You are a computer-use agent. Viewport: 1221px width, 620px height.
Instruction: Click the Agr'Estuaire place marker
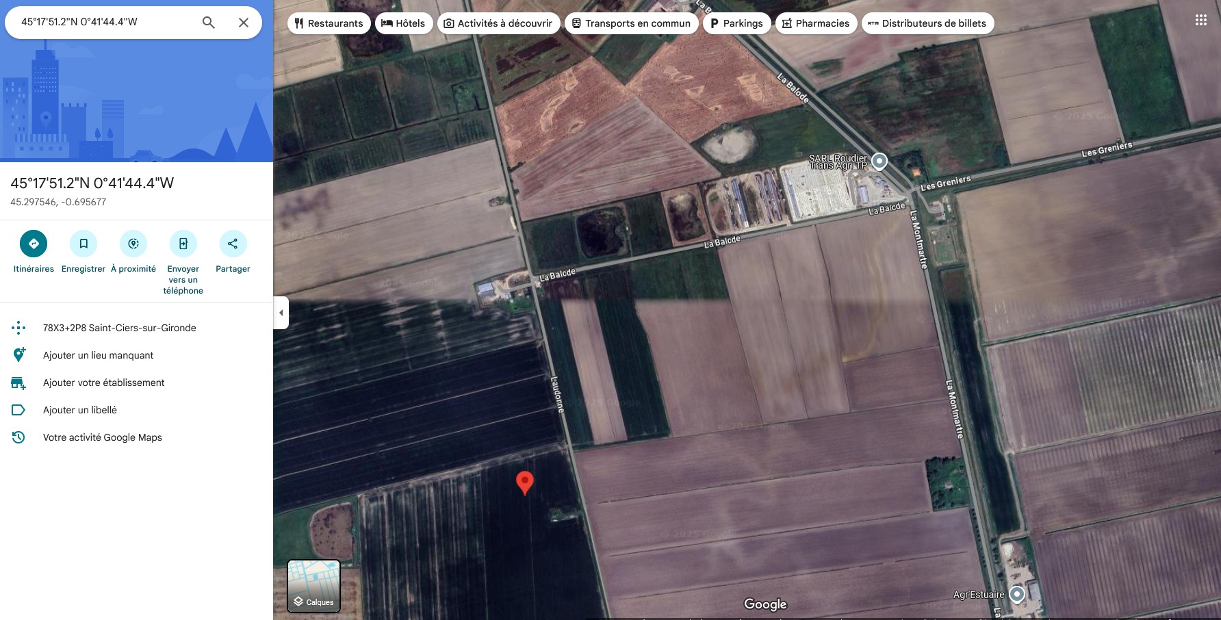[x=1017, y=594]
